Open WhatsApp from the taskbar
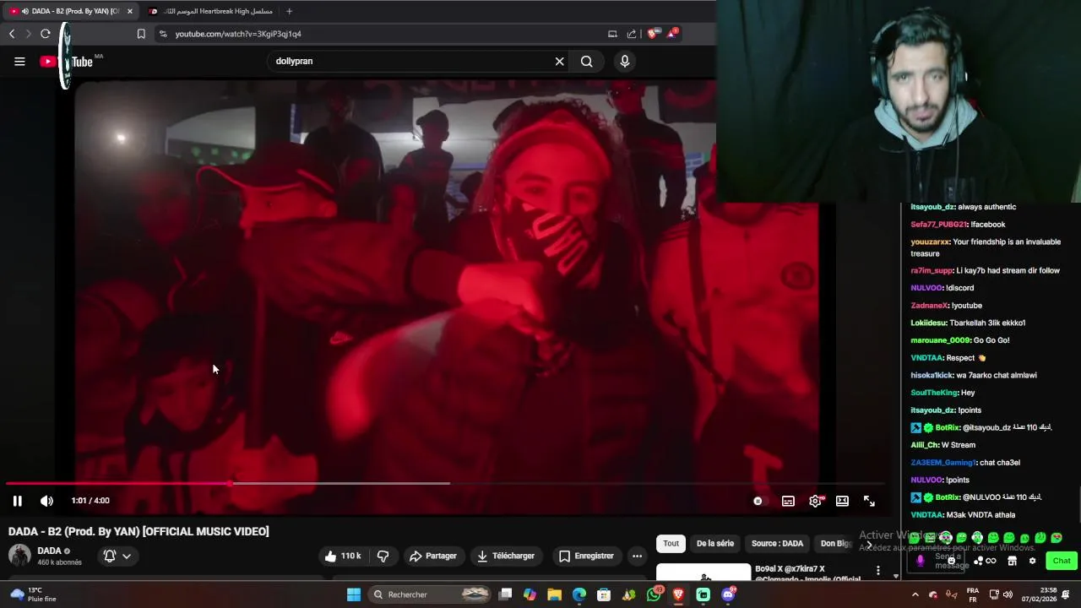 pyautogui.click(x=655, y=594)
